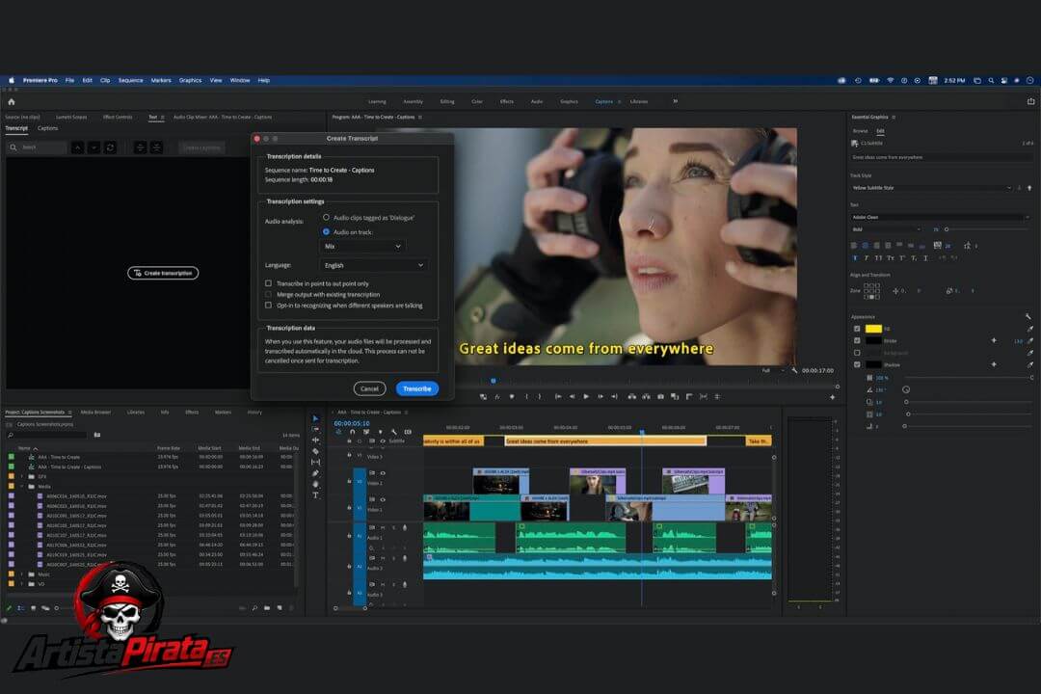Open the 'Bold' font style dropdown
This screenshot has width=1041, height=694.
point(887,229)
